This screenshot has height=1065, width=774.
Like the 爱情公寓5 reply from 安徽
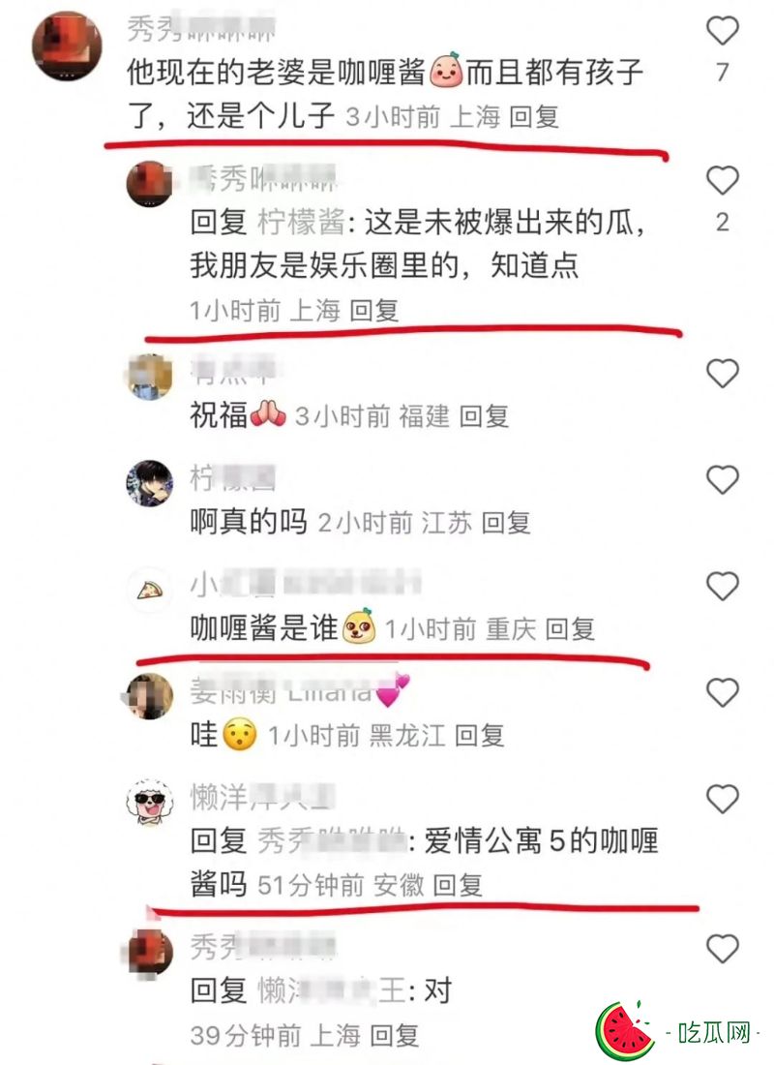pyautogui.click(x=723, y=799)
